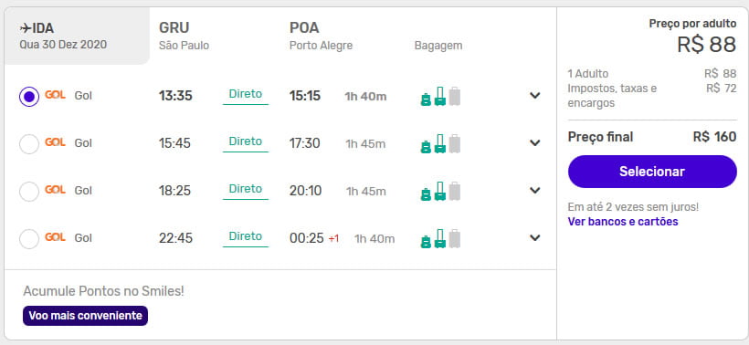Click the baggage icons for the 13:35 flight
This screenshot has width=749, height=345.
click(x=440, y=96)
